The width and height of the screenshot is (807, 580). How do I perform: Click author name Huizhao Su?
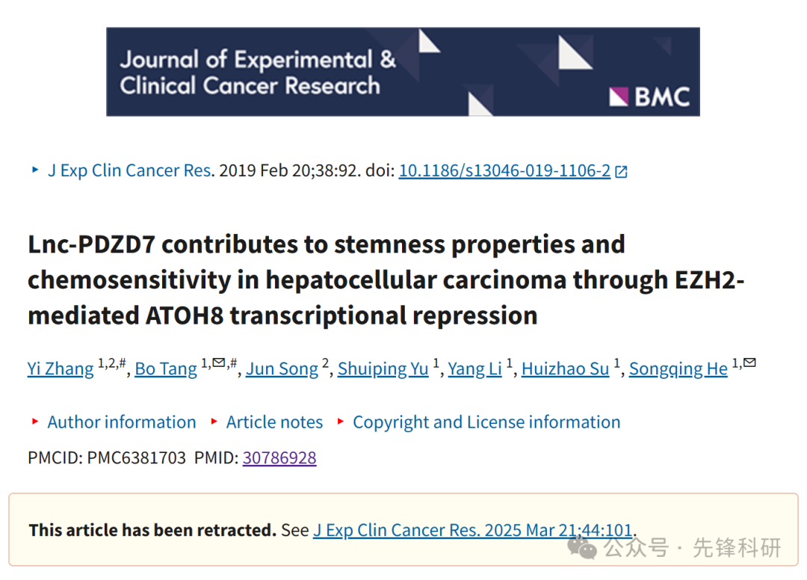[x=565, y=368]
